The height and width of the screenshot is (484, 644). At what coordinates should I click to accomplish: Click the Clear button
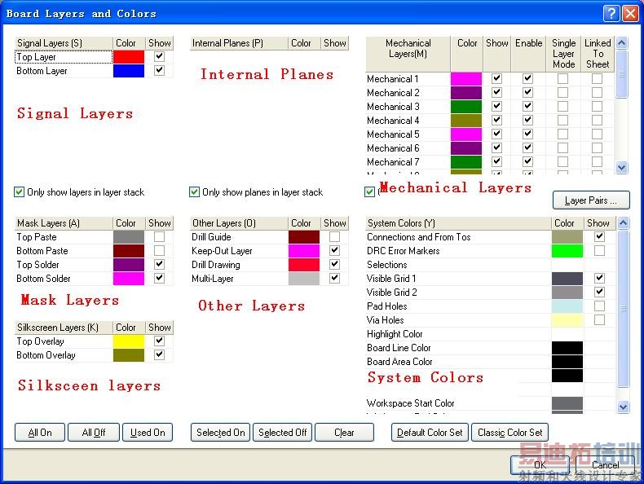(x=344, y=433)
